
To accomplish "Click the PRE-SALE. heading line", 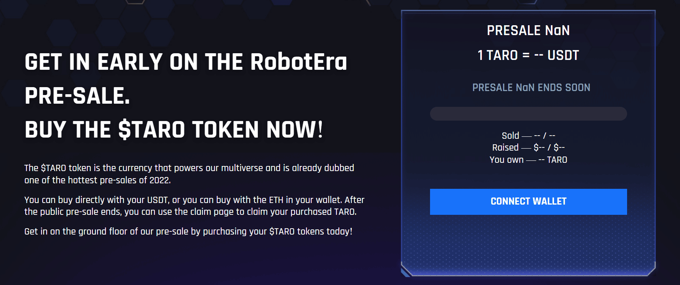I will [x=77, y=96].
